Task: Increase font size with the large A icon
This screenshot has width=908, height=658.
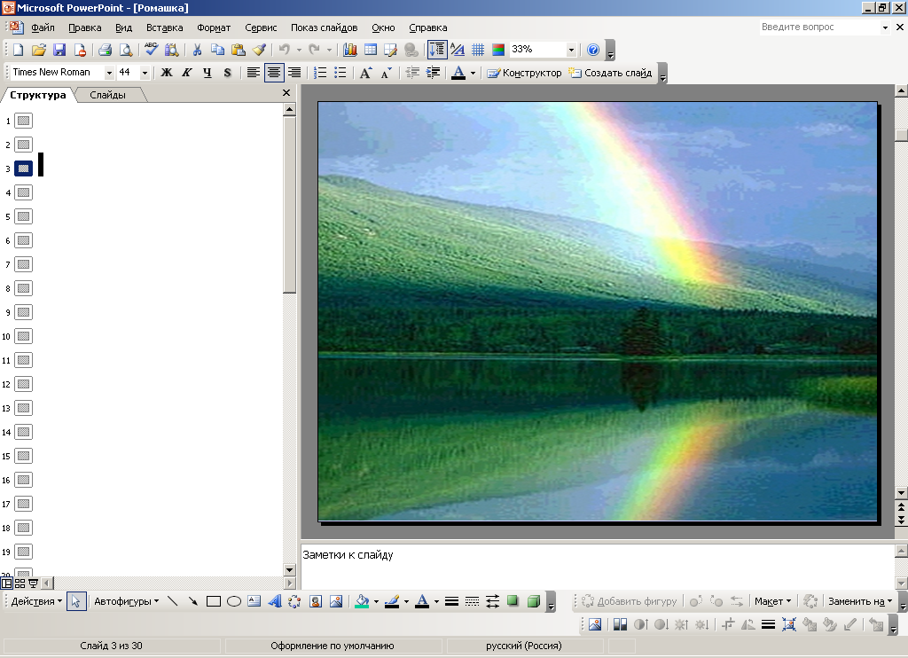Action: point(365,73)
